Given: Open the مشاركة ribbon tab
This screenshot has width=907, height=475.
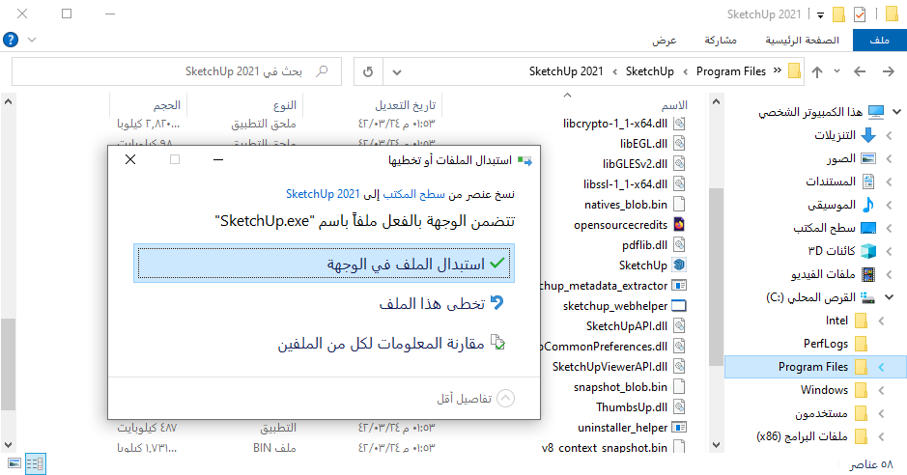Looking at the screenshot, I should click(x=721, y=40).
